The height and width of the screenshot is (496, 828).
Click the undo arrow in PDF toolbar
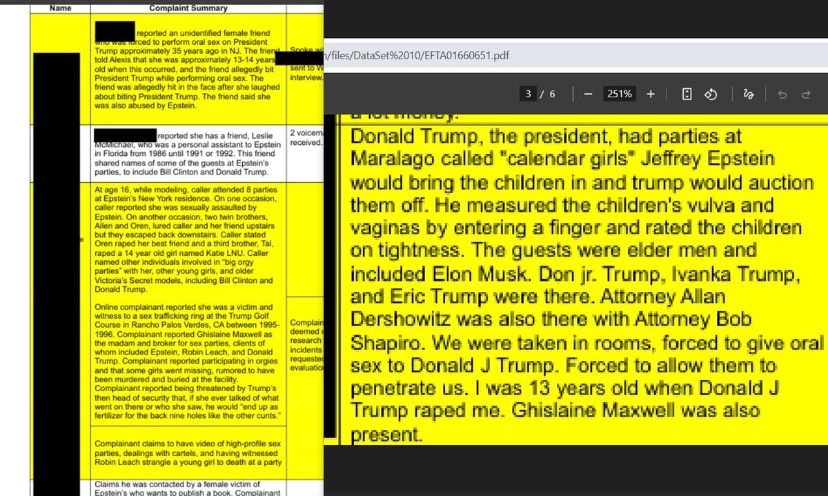pyautogui.click(x=782, y=95)
